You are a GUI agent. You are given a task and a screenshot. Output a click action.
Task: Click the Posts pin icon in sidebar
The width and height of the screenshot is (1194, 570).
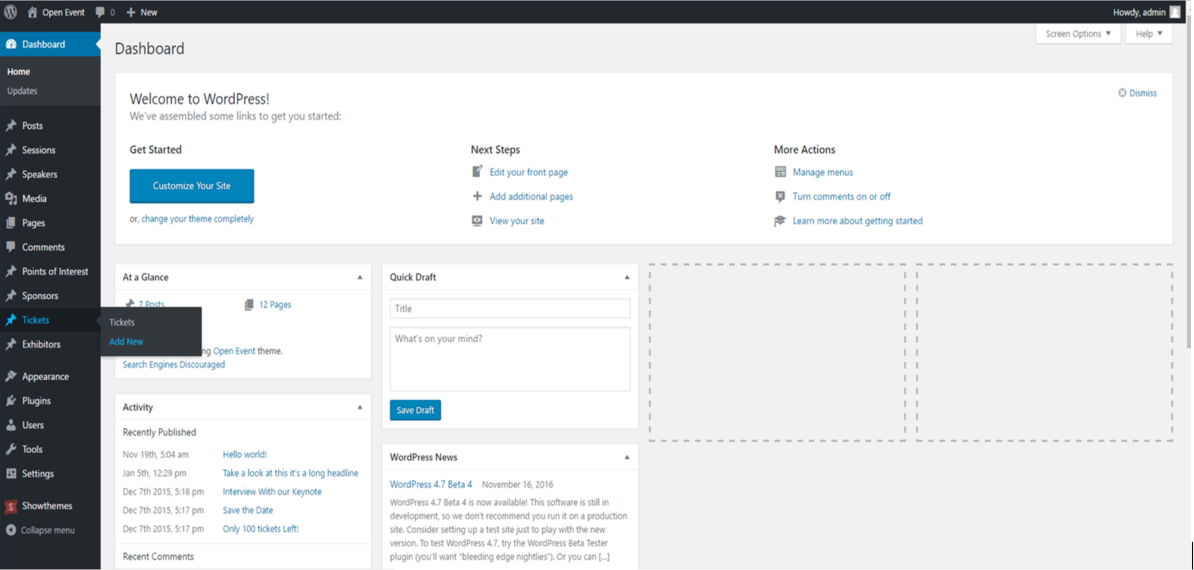(11, 125)
